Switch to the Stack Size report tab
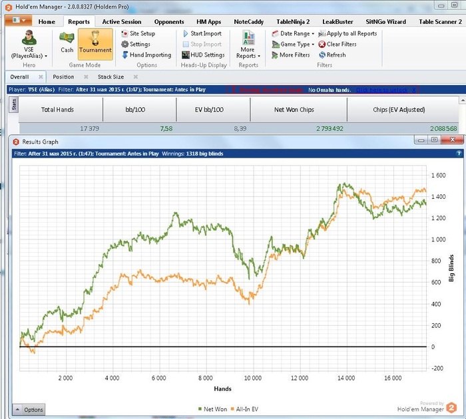Screen dimensions: 466x419 pyautogui.click(x=111, y=77)
